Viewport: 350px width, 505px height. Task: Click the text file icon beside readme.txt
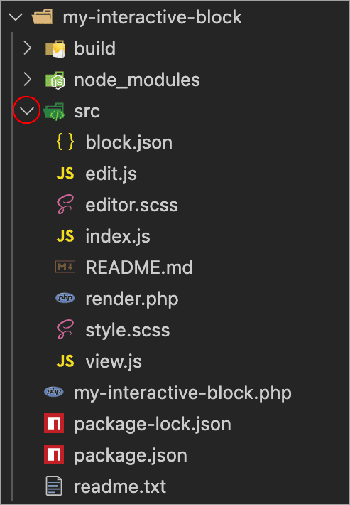tap(54, 486)
